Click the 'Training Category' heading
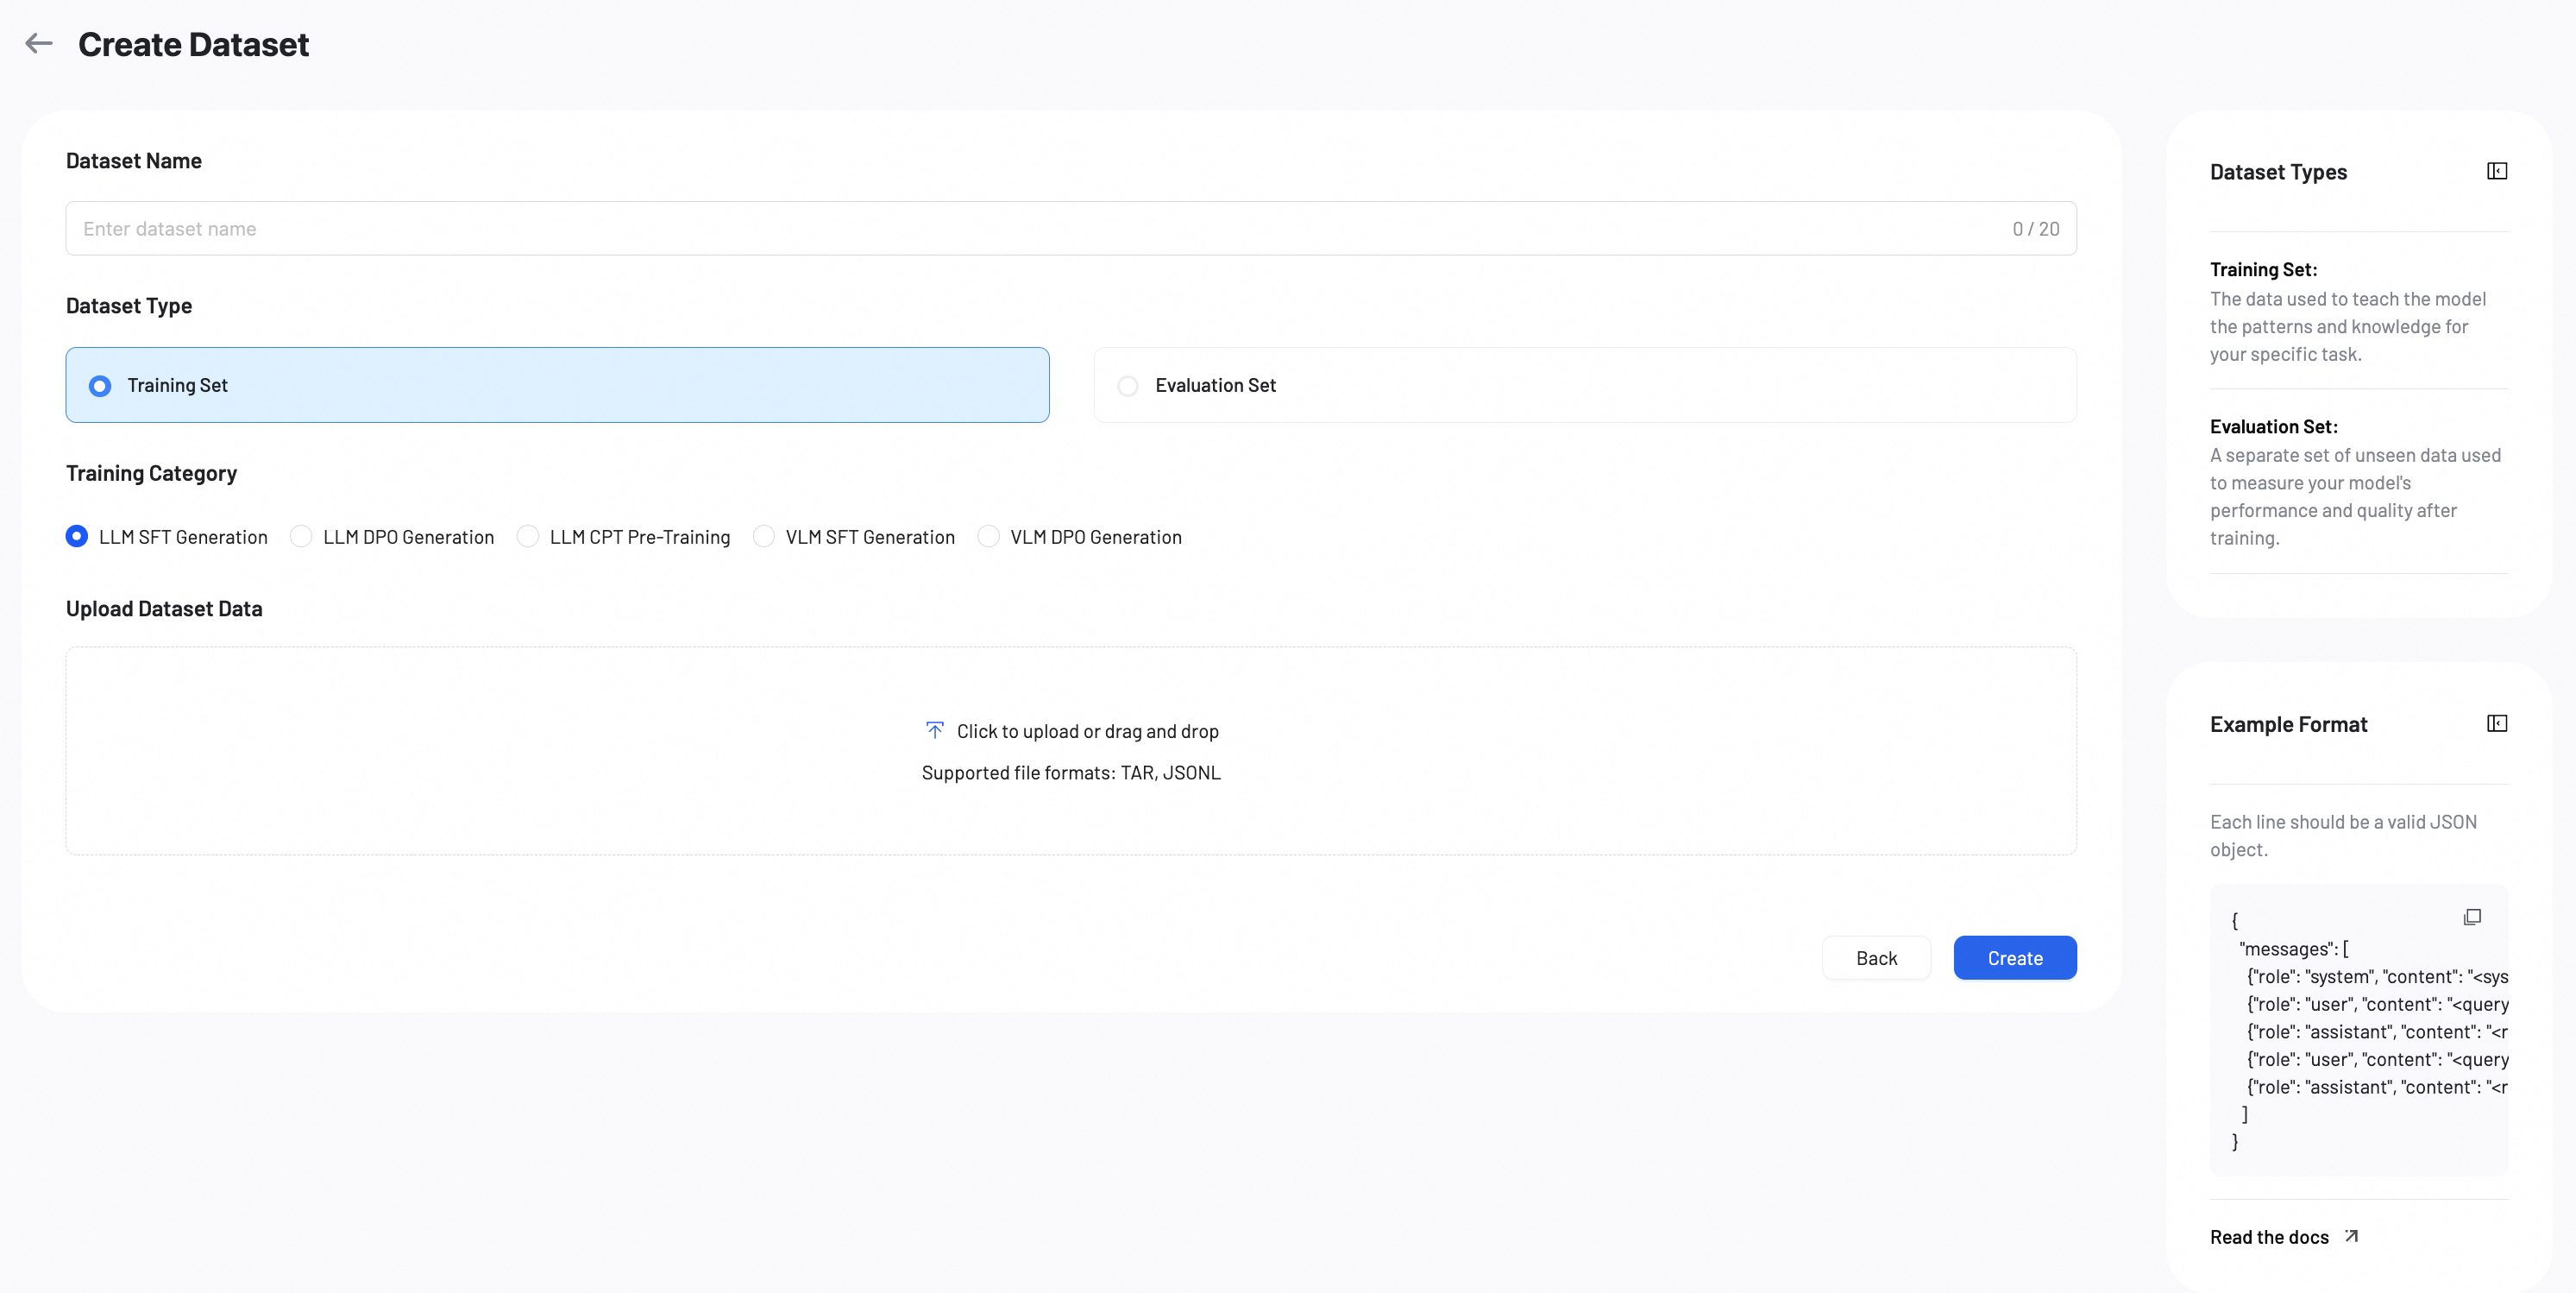2576x1293 pixels. tap(151, 473)
